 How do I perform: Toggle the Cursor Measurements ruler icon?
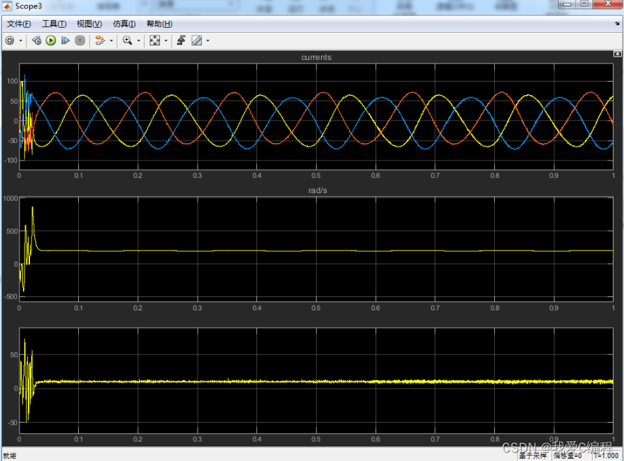(x=196, y=40)
